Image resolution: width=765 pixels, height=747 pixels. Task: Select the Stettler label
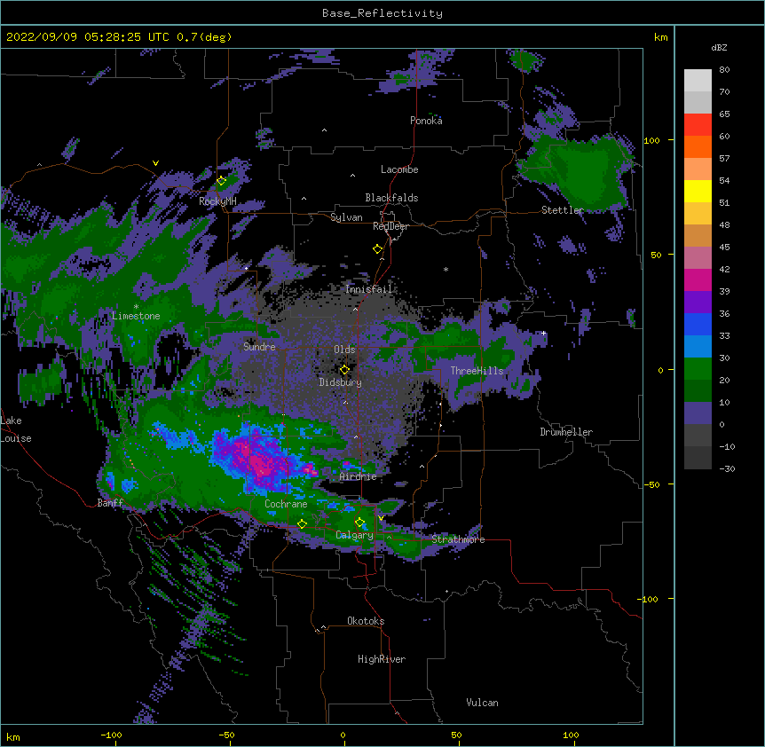(x=563, y=210)
